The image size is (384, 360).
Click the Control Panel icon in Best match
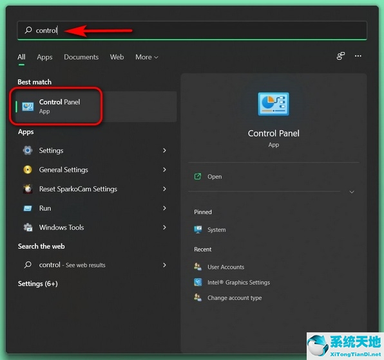(x=28, y=107)
